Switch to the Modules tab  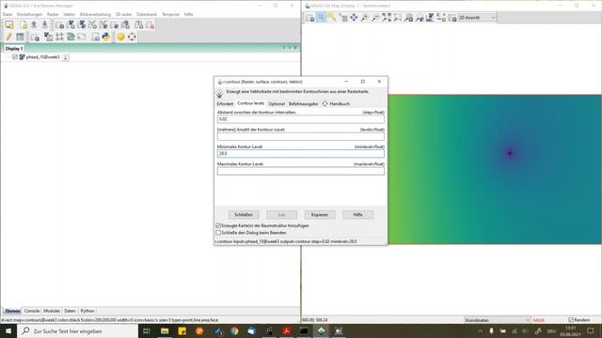(52, 311)
